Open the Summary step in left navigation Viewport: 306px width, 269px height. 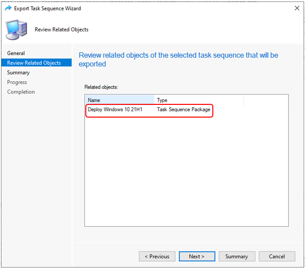tap(18, 73)
